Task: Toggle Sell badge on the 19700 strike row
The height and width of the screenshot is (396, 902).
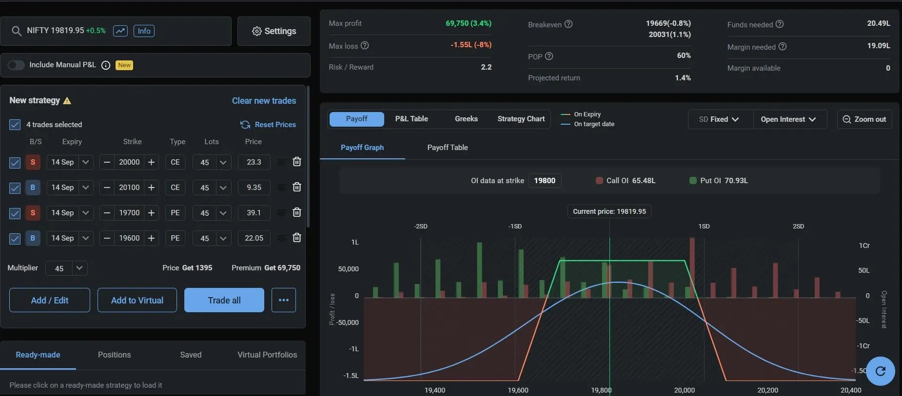Action: [33, 213]
